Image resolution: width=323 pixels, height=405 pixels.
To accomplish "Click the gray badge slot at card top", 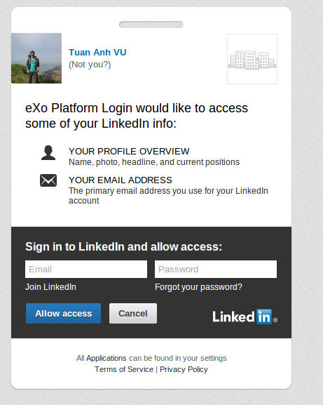I will [x=151, y=25].
